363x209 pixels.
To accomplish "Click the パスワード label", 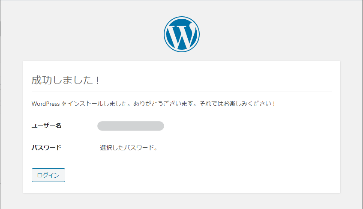I will [x=47, y=148].
